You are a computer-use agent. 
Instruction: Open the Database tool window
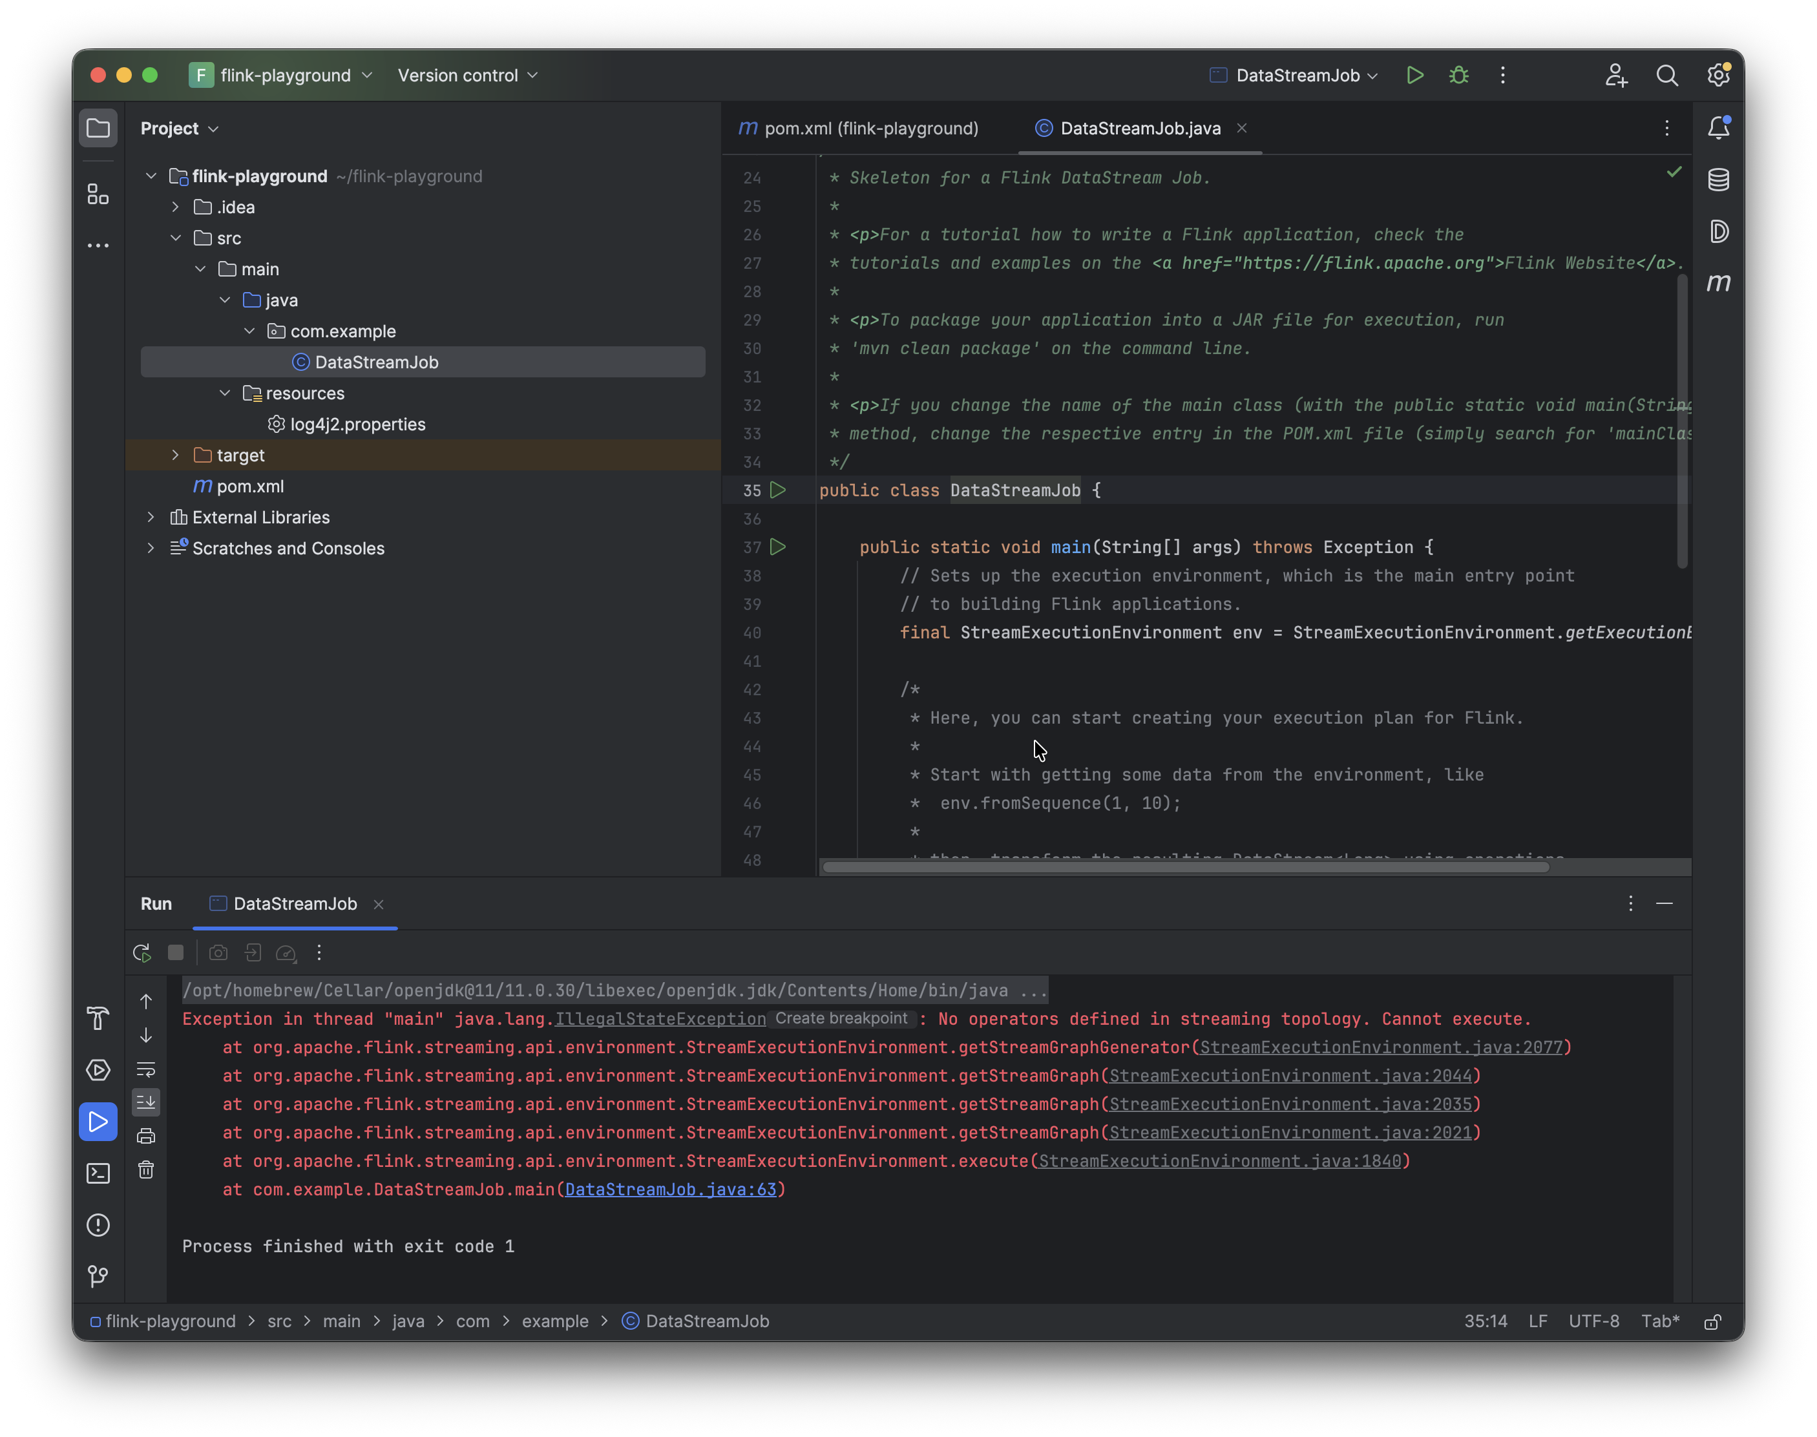[x=1717, y=179]
